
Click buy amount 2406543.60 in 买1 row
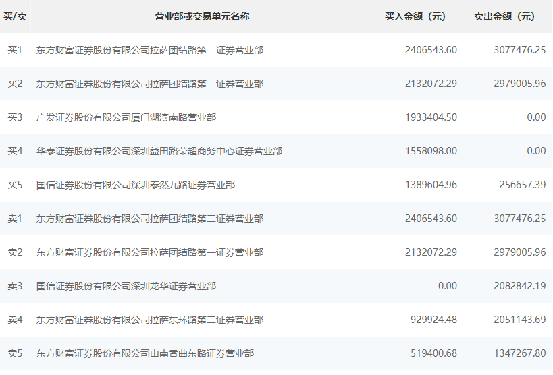(x=431, y=50)
